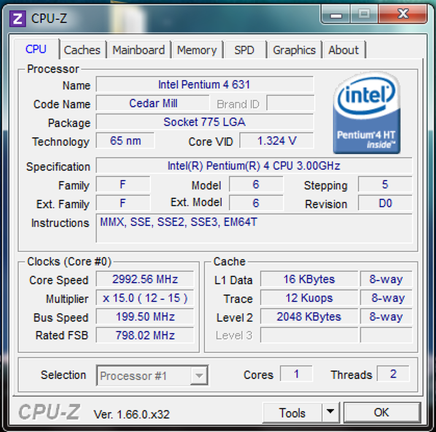
Task: Click the disabled maximize button
Action: [364, 14]
